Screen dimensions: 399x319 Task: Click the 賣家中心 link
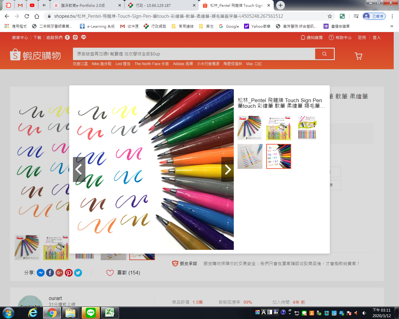click(20, 37)
